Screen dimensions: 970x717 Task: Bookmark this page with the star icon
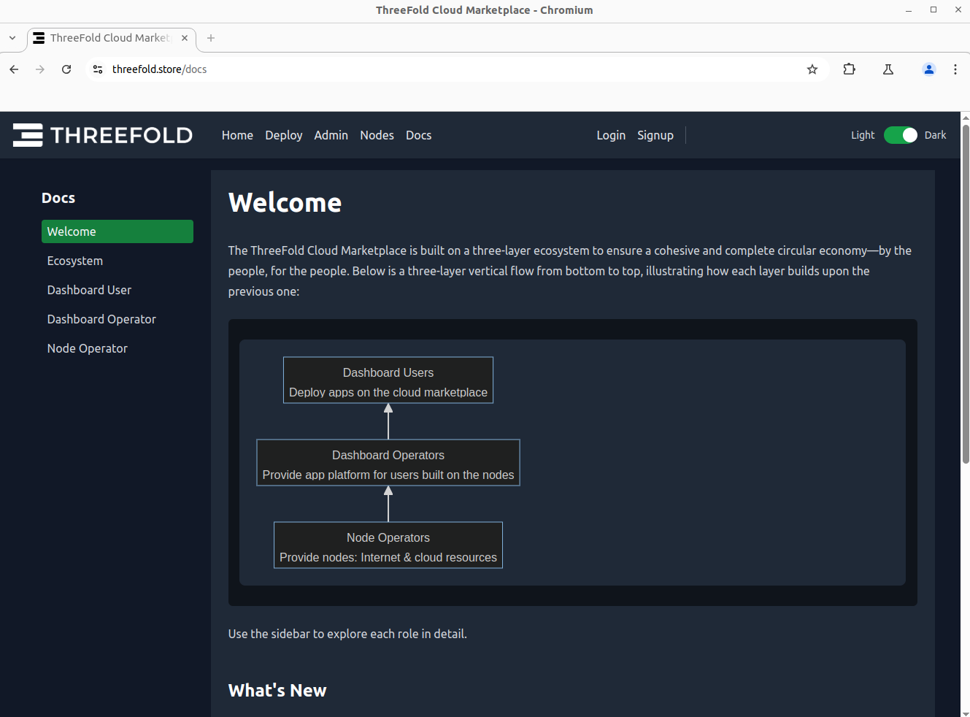point(812,69)
